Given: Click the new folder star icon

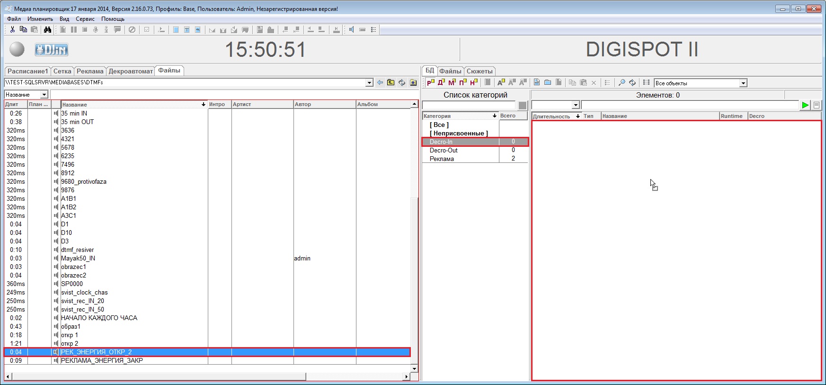Looking at the screenshot, I should click(x=413, y=82).
